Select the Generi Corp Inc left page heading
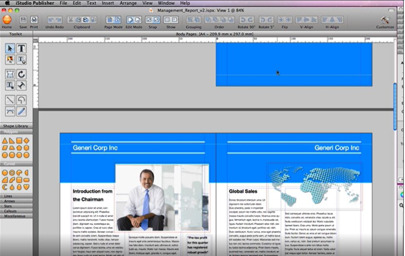The height and width of the screenshot is (256, 405). click(x=95, y=148)
